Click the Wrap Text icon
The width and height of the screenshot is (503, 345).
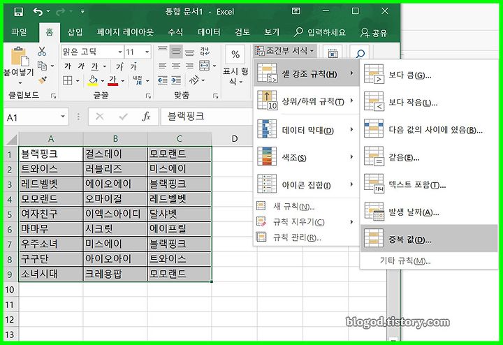click(x=205, y=51)
